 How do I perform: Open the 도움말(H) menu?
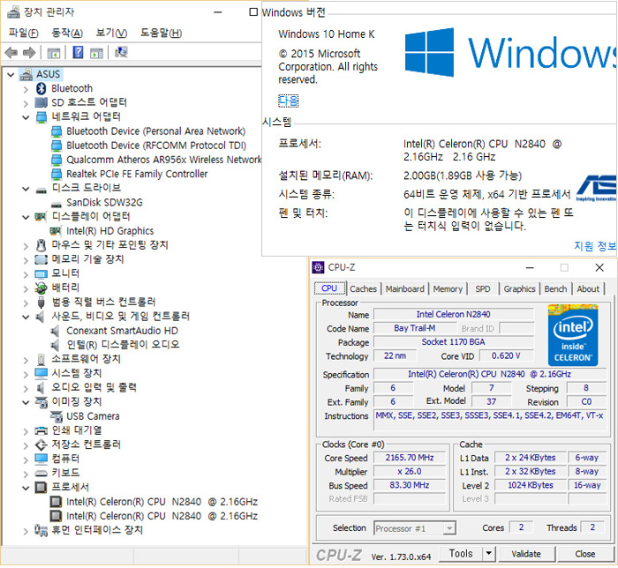pyautogui.click(x=161, y=33)
